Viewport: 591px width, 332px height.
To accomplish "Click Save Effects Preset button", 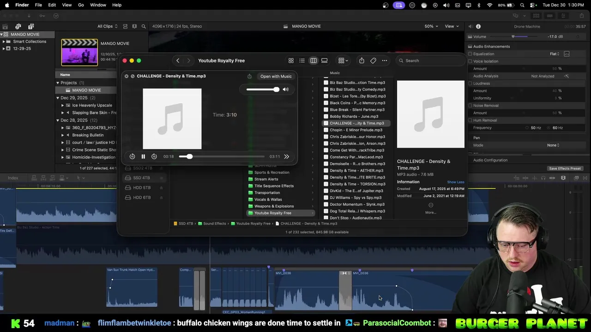I will (x=565, y=168).
